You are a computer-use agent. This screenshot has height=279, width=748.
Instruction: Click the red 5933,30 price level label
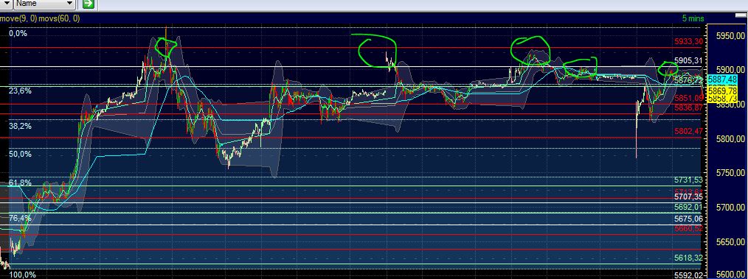click(688, 42)
